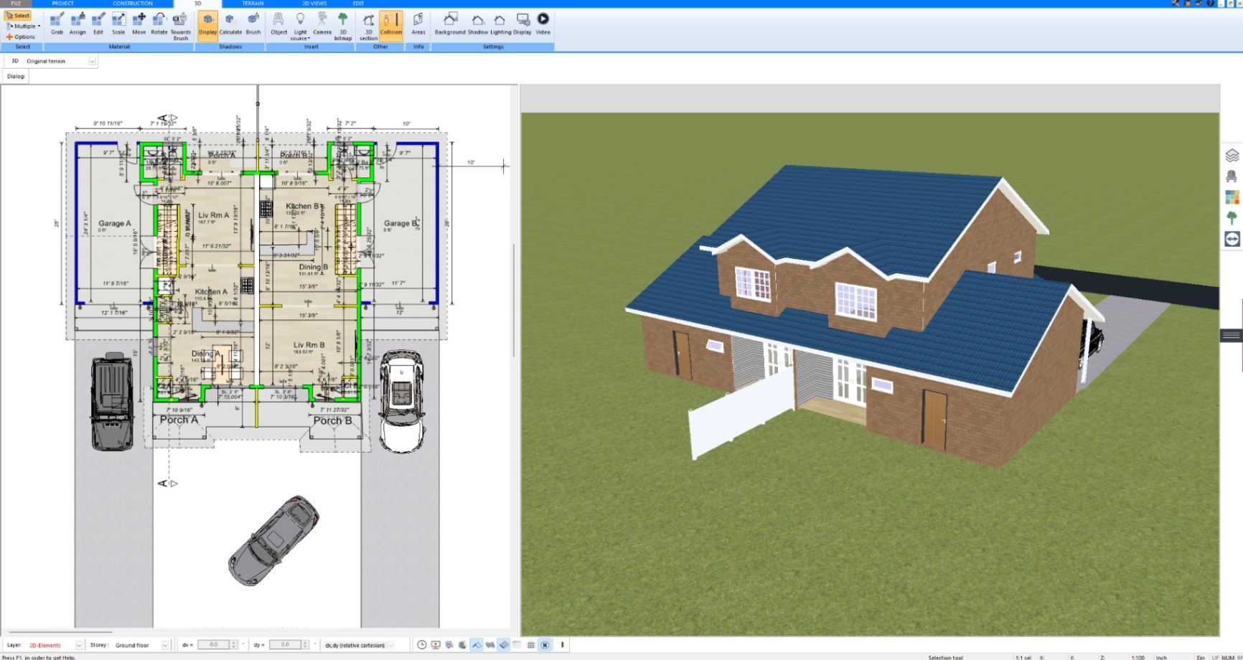Open Lighting settings
The width and height of the screenshot is (1243, 660).
pos(500,23)
